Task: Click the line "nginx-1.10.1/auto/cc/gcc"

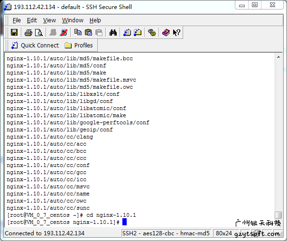Action: coord(46,172)
